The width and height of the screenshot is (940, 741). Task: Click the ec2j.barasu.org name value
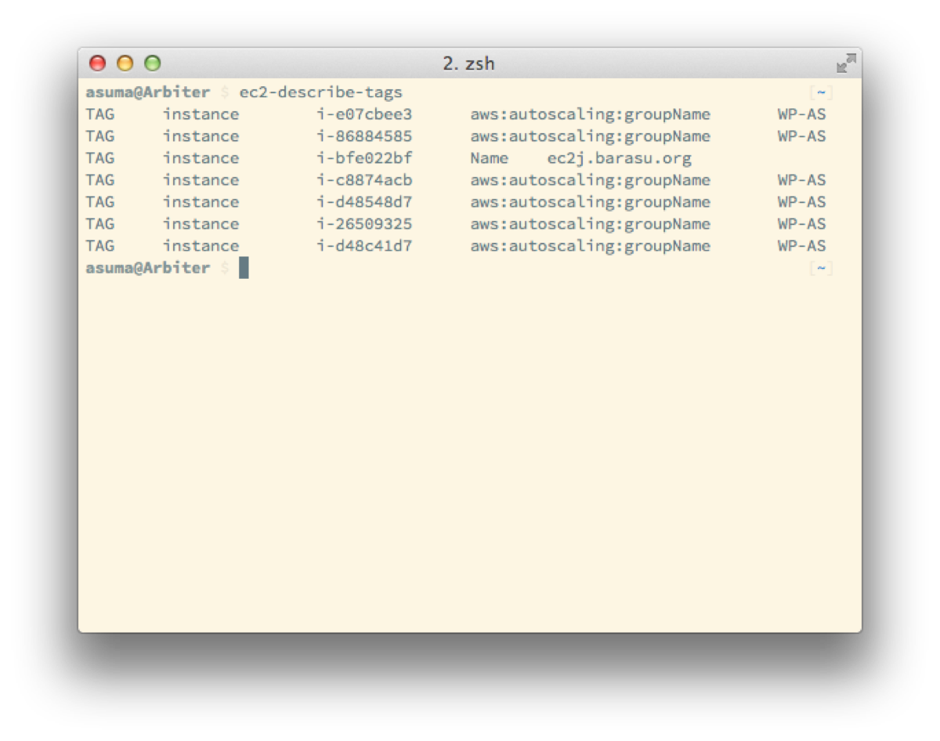[620, 159]
